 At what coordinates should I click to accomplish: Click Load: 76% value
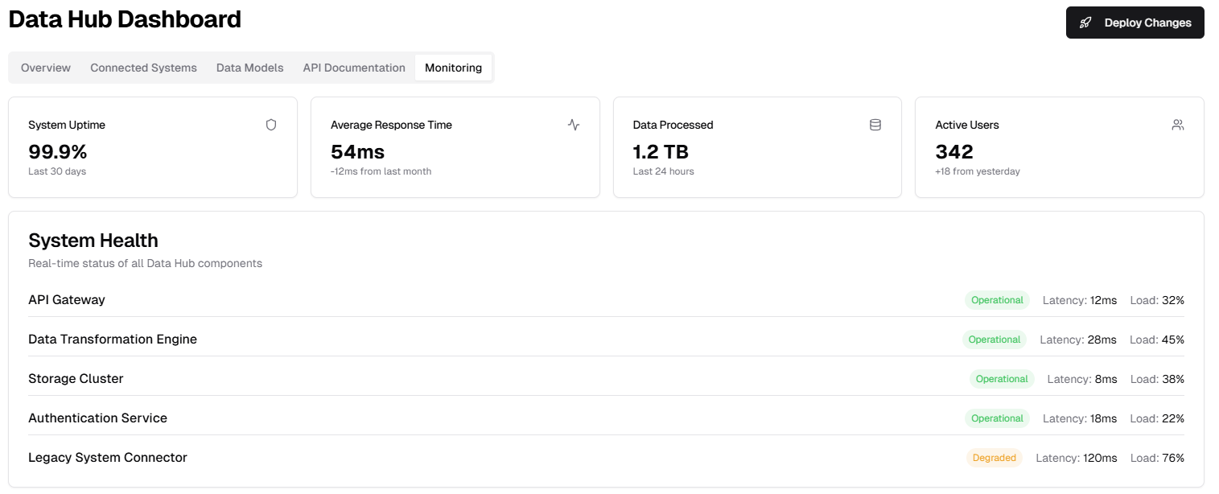pos(1157,458)
